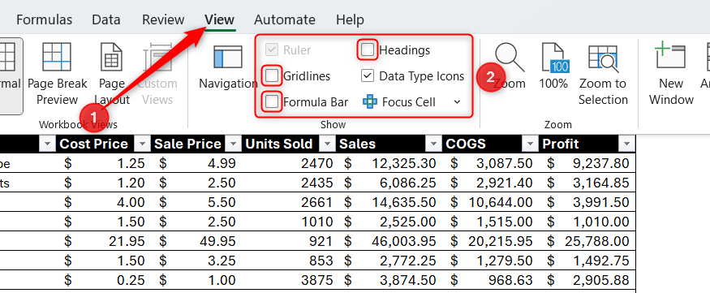Select the Profit cell 1,492.75
Screen dimensions: 710x293
(587, 261)
